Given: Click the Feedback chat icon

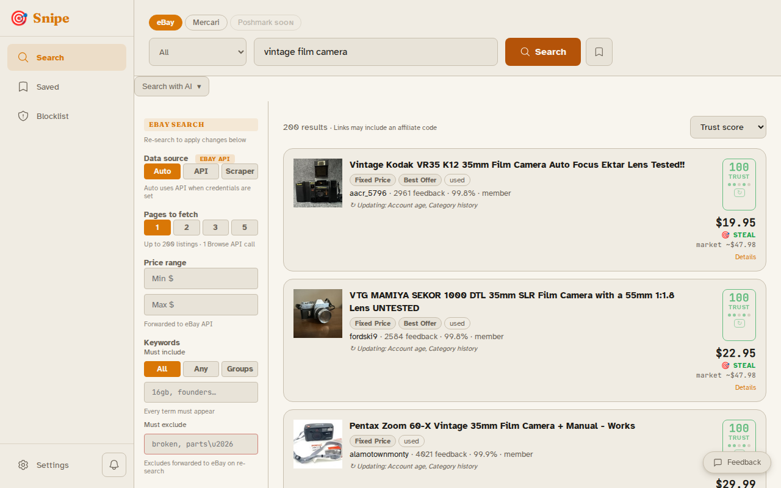Looking at the screenshot, I should click(x=718, y=462).
